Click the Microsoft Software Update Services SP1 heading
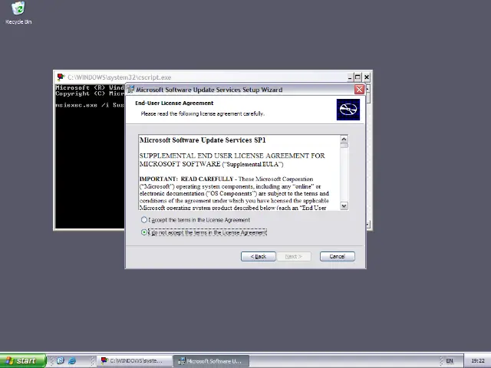 point(203,140)
